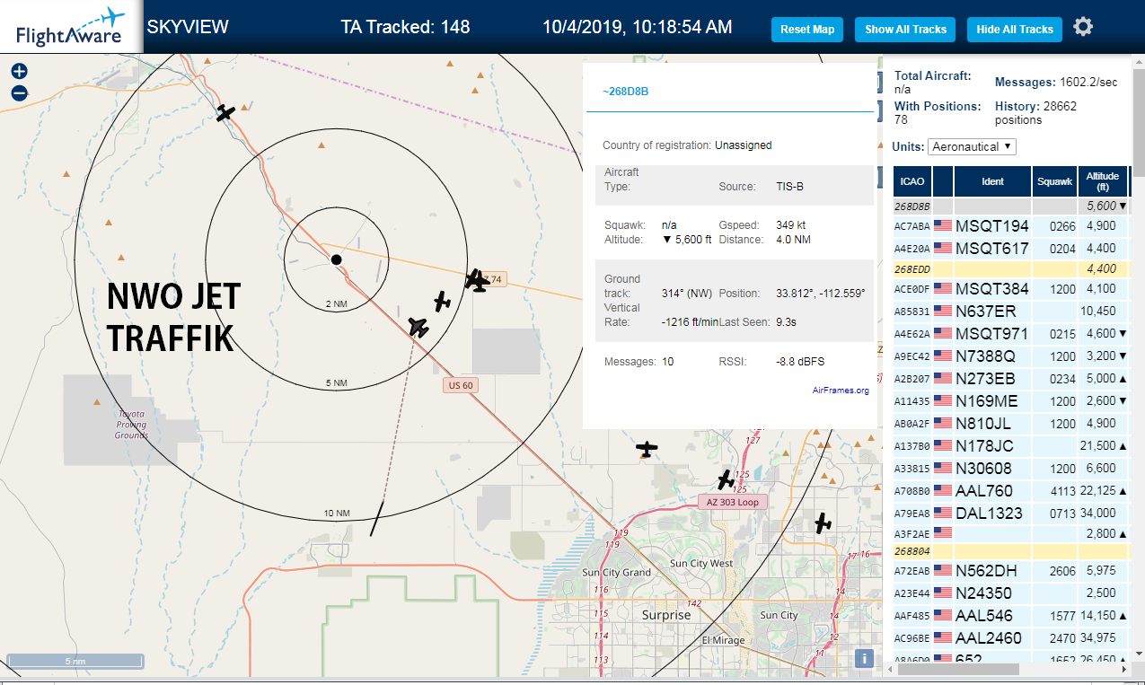Sort table by Squawk column header
1145x685 pixels.
[1054, 181]
